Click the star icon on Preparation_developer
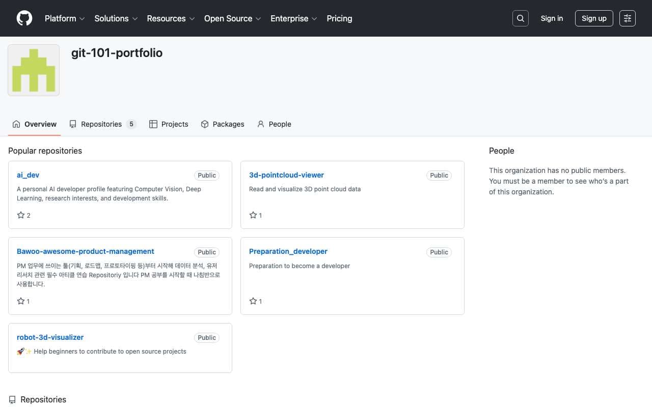The image size is (652, 407). tap(253, 301)
